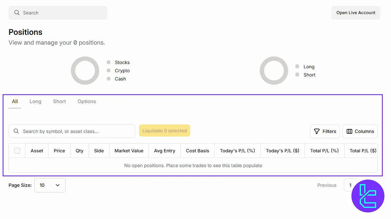Click the magnifier icon in symbol search field

click(x=16, y=131)
